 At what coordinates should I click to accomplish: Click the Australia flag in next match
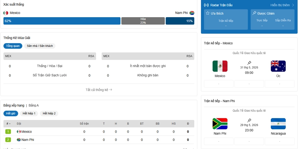[278, 66]
